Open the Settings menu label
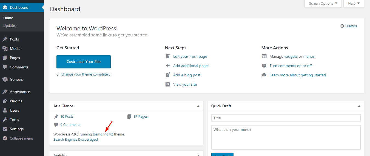 pos(17,129)
